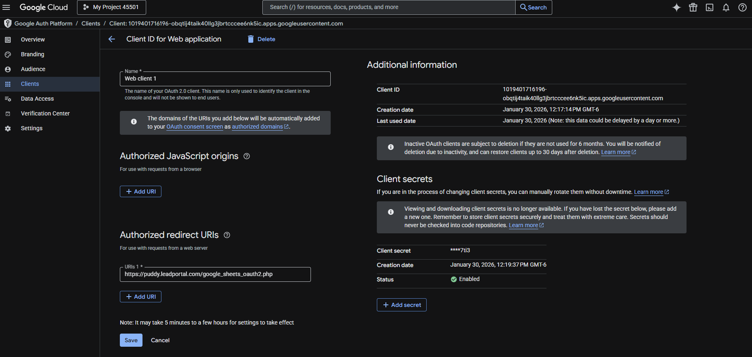Click the Clients breadcrumb link
752x357 pixels.
[91, 23]
